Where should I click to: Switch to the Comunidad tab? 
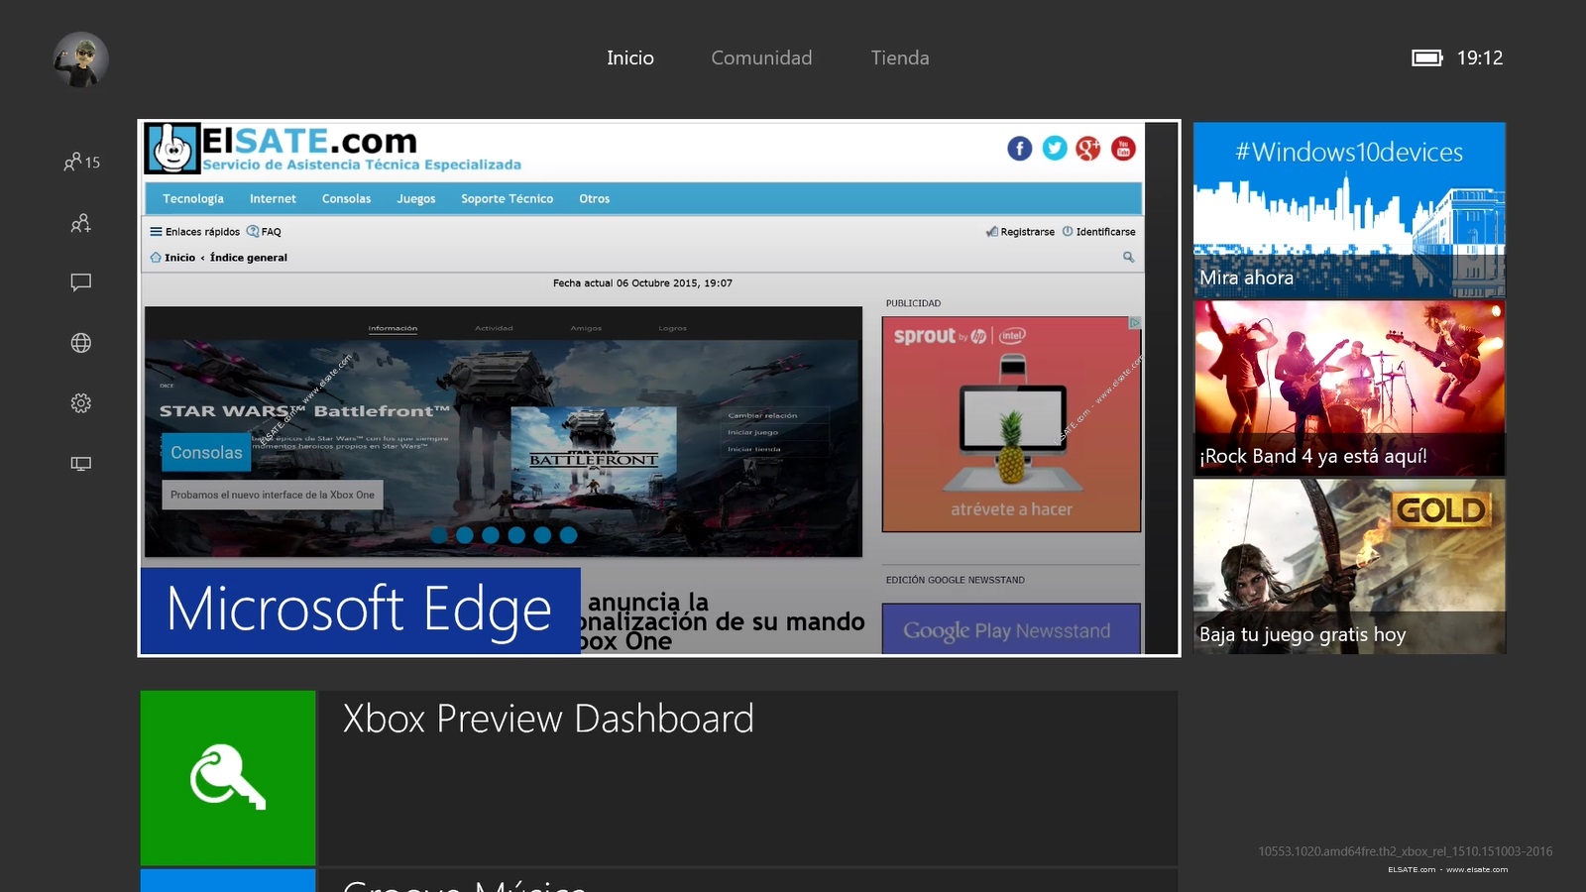[x=761, y=58]
